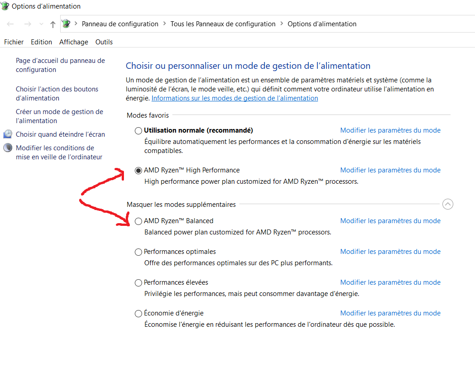Click the moon icon beside 'Modifier les conditions de mise en veille'
475x382 pixels.
tap(8, 148)
